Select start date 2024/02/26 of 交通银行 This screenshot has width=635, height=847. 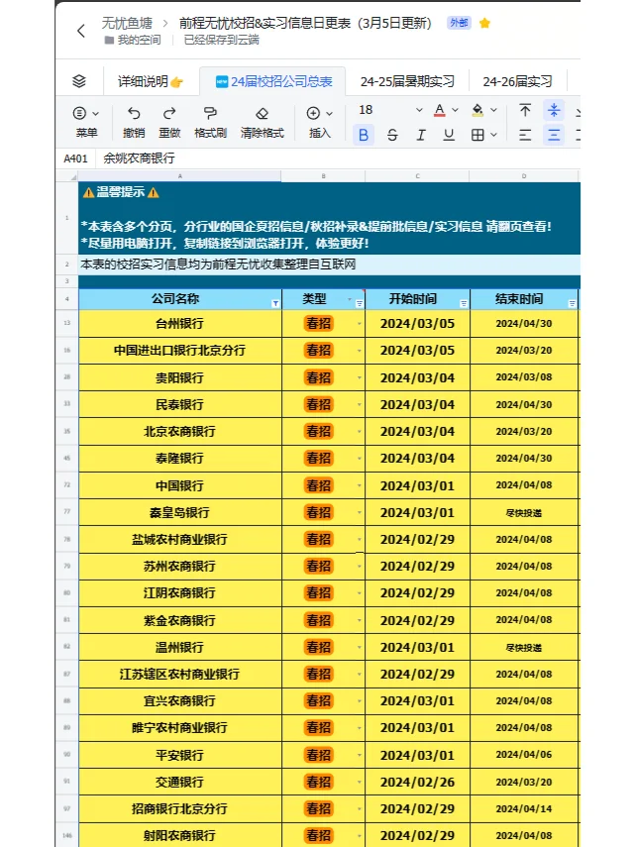[x=417, y=782]
